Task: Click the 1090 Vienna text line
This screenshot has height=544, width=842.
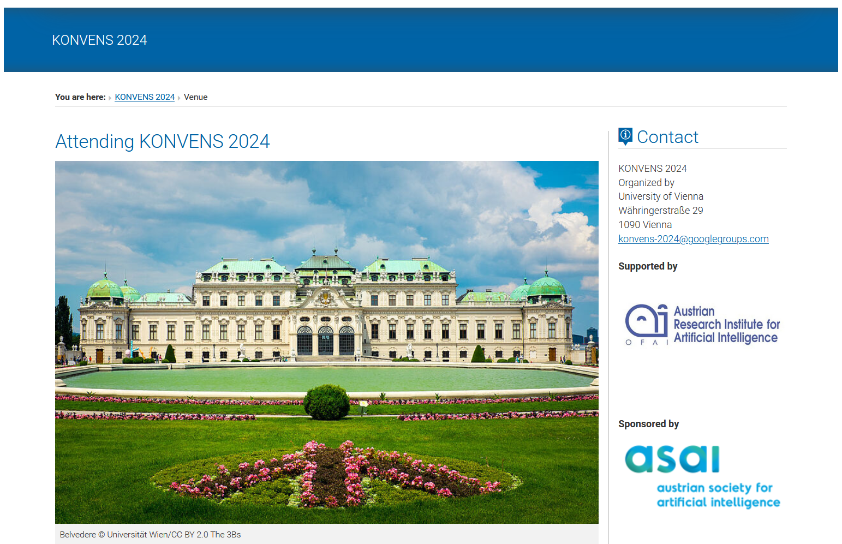Action: coord(645,225)
